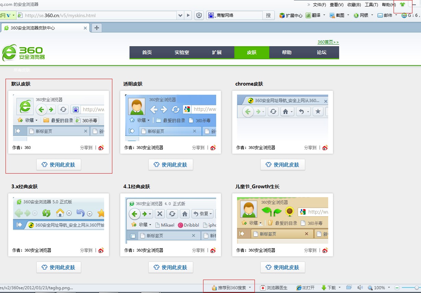Expand the 邮件 dropdown arrow
The image size is (421, 293).
[396, 15]
